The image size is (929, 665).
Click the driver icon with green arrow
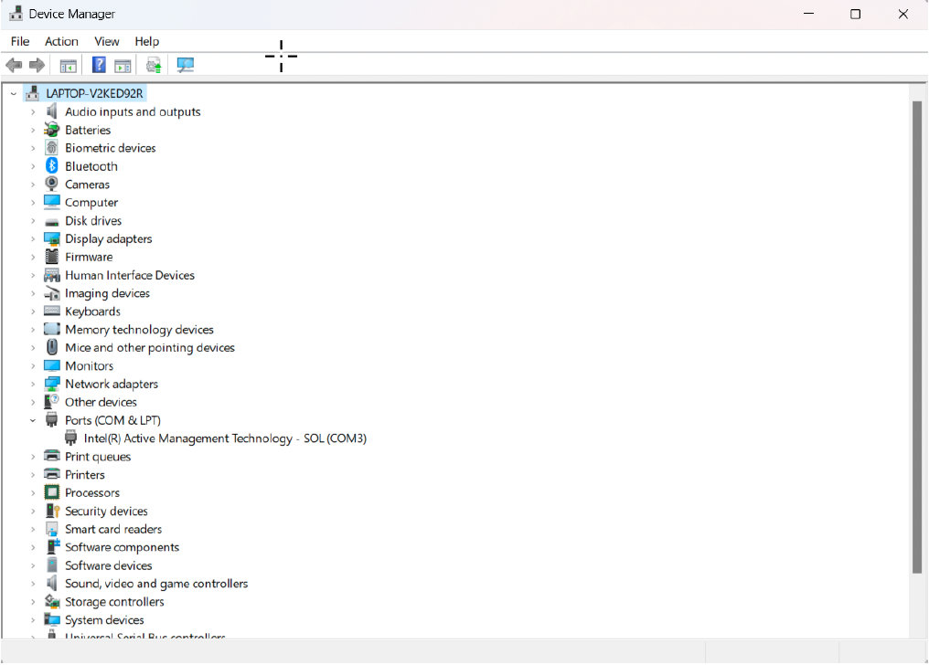click(x=154, y=65)
